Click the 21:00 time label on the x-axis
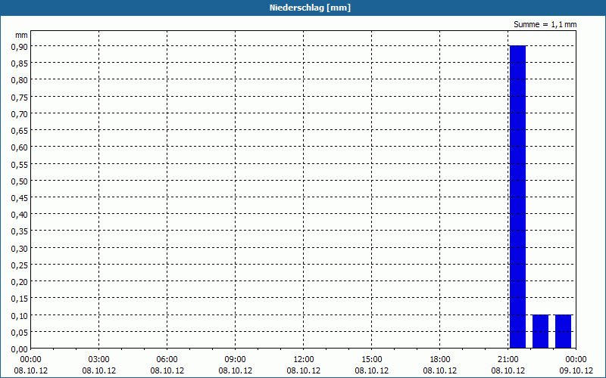The width and height of the screenshot is (606, 378). (508, 360)
